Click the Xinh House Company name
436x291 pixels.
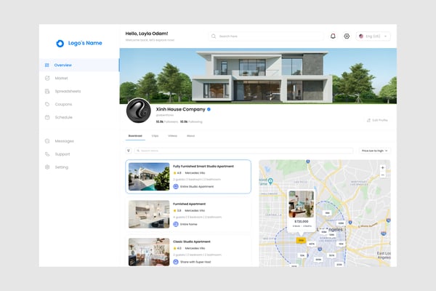point(180,109)
